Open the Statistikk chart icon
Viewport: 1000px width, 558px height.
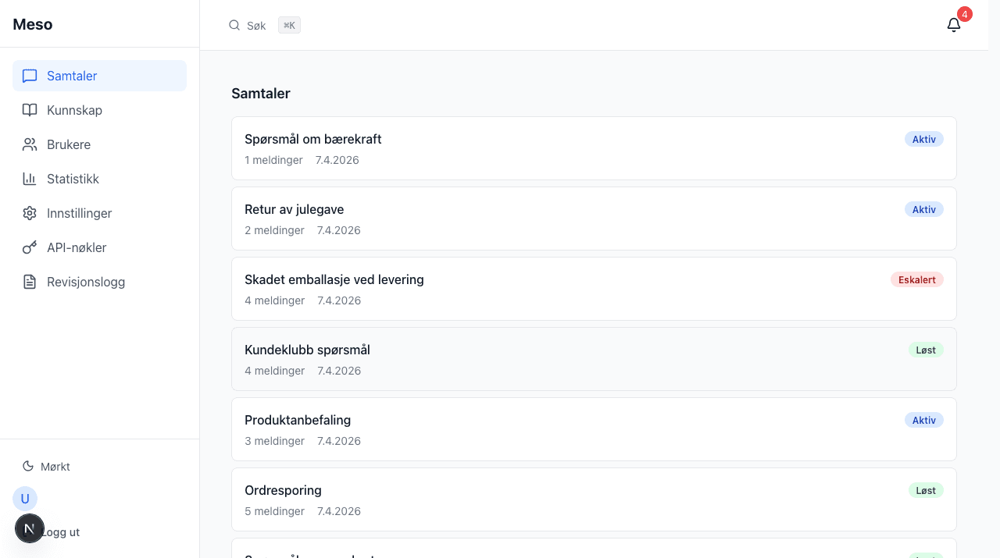point(30,179)
